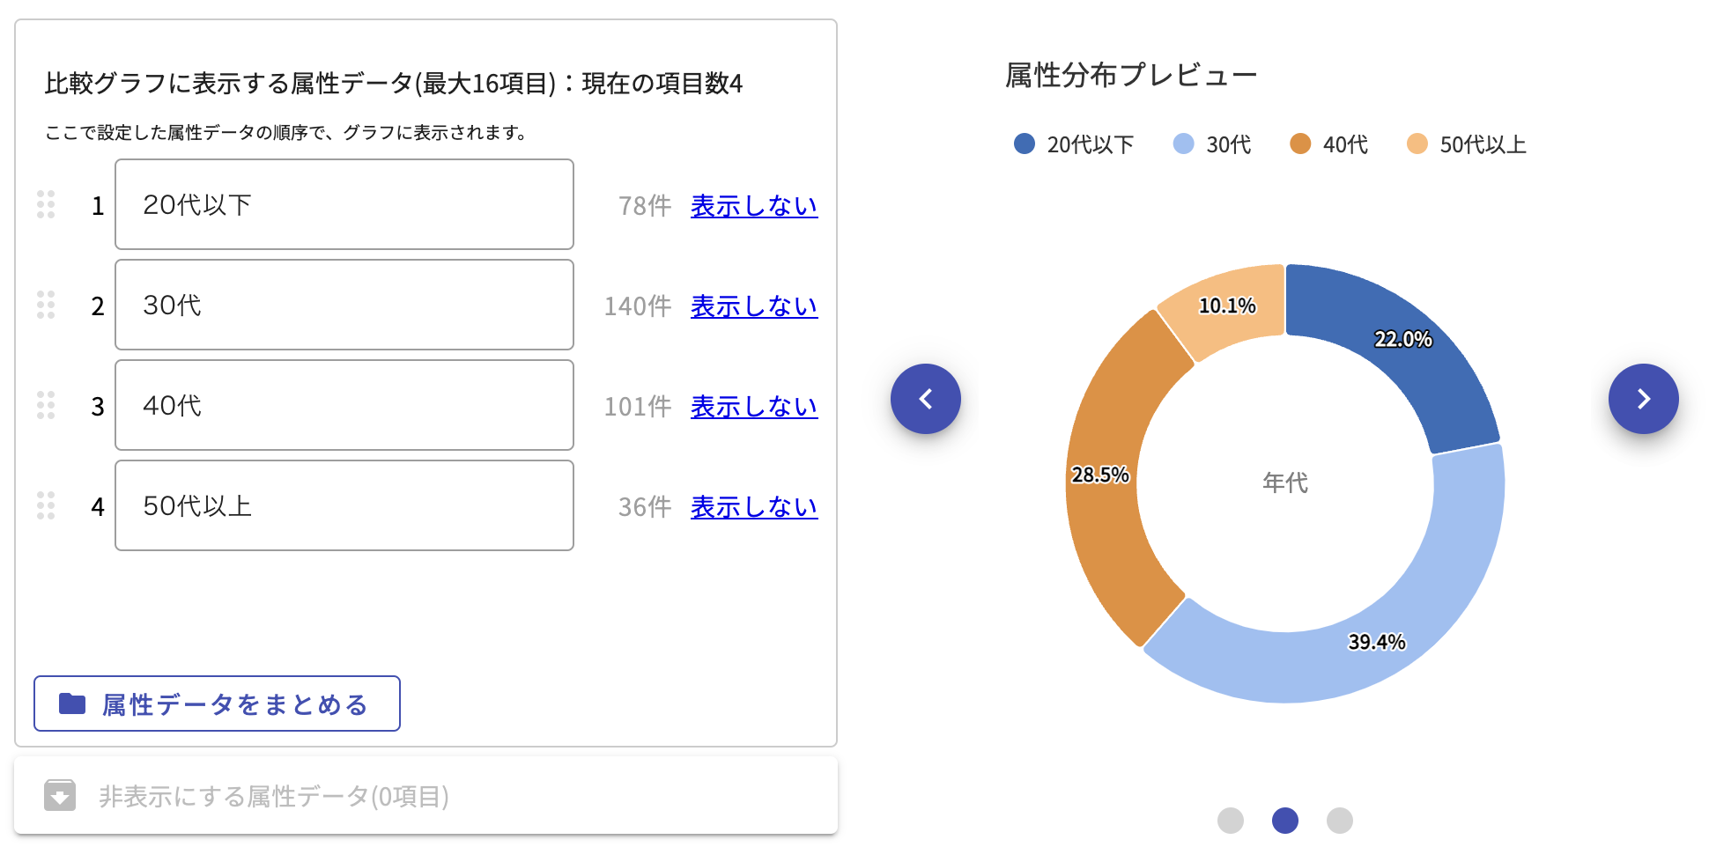Click the 属性データをまとめる button
The image size is (1709, 847).
(x=217, y=703)
